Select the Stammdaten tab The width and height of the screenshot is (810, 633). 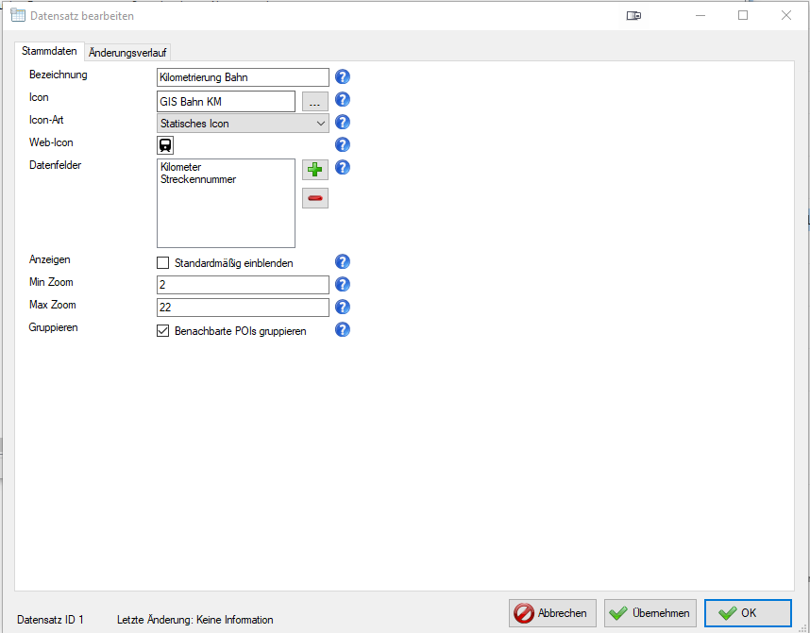[49, 52]
